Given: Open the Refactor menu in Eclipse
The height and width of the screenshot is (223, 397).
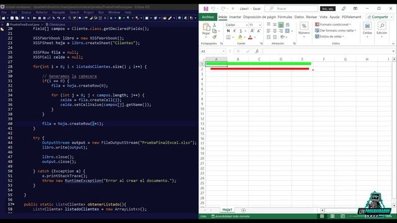Looking at the screenshot, I should (42, 12).
